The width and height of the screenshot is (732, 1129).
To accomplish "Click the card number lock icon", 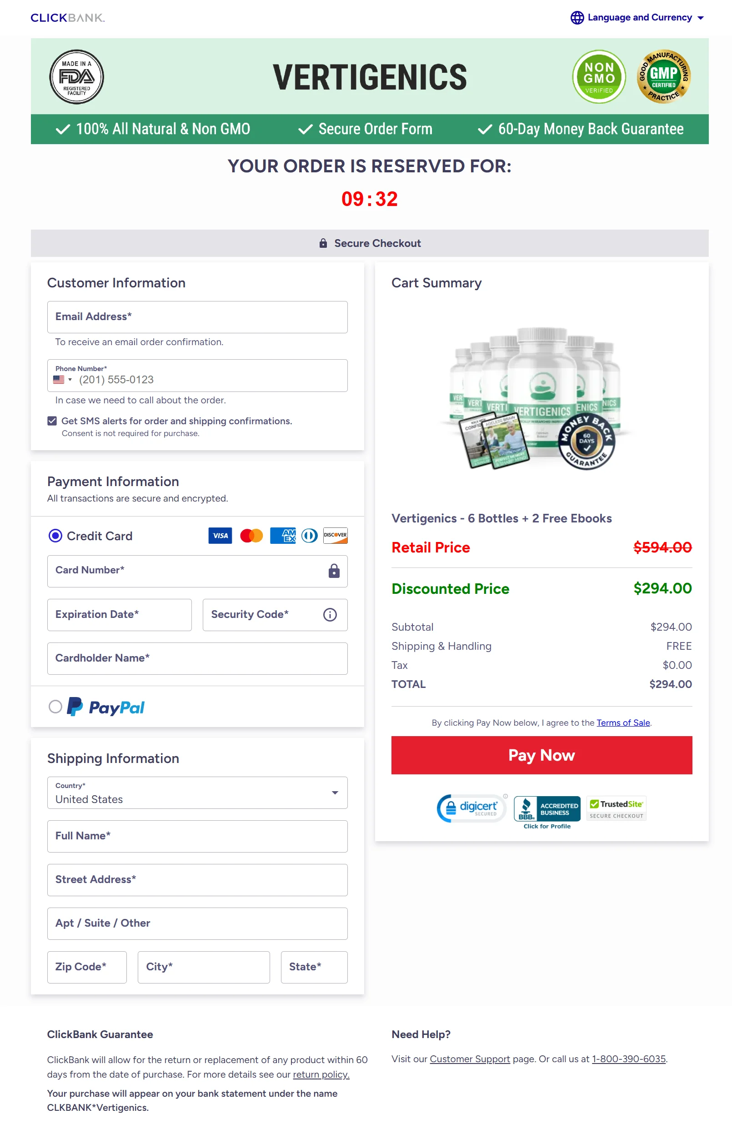I will (x=334, y=571).
